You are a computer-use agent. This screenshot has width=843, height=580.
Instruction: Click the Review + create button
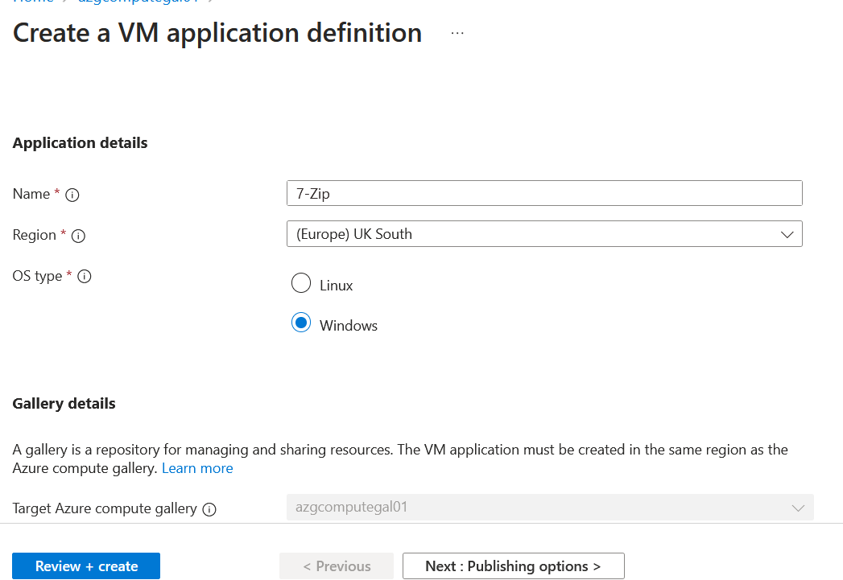85,566
